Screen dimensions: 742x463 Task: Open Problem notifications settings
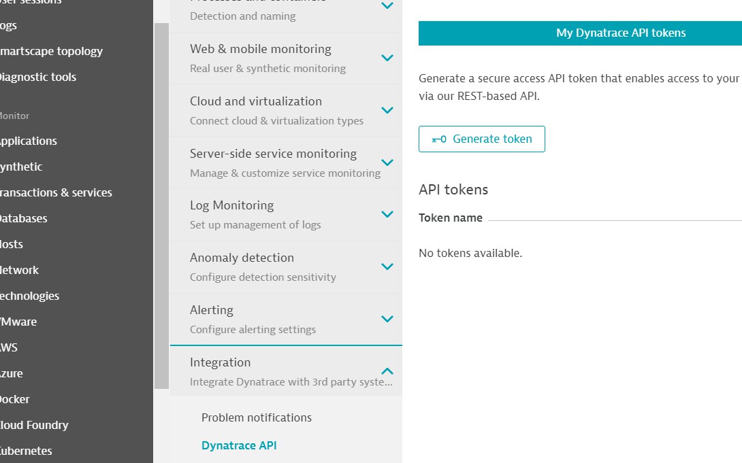coord(256,417)
